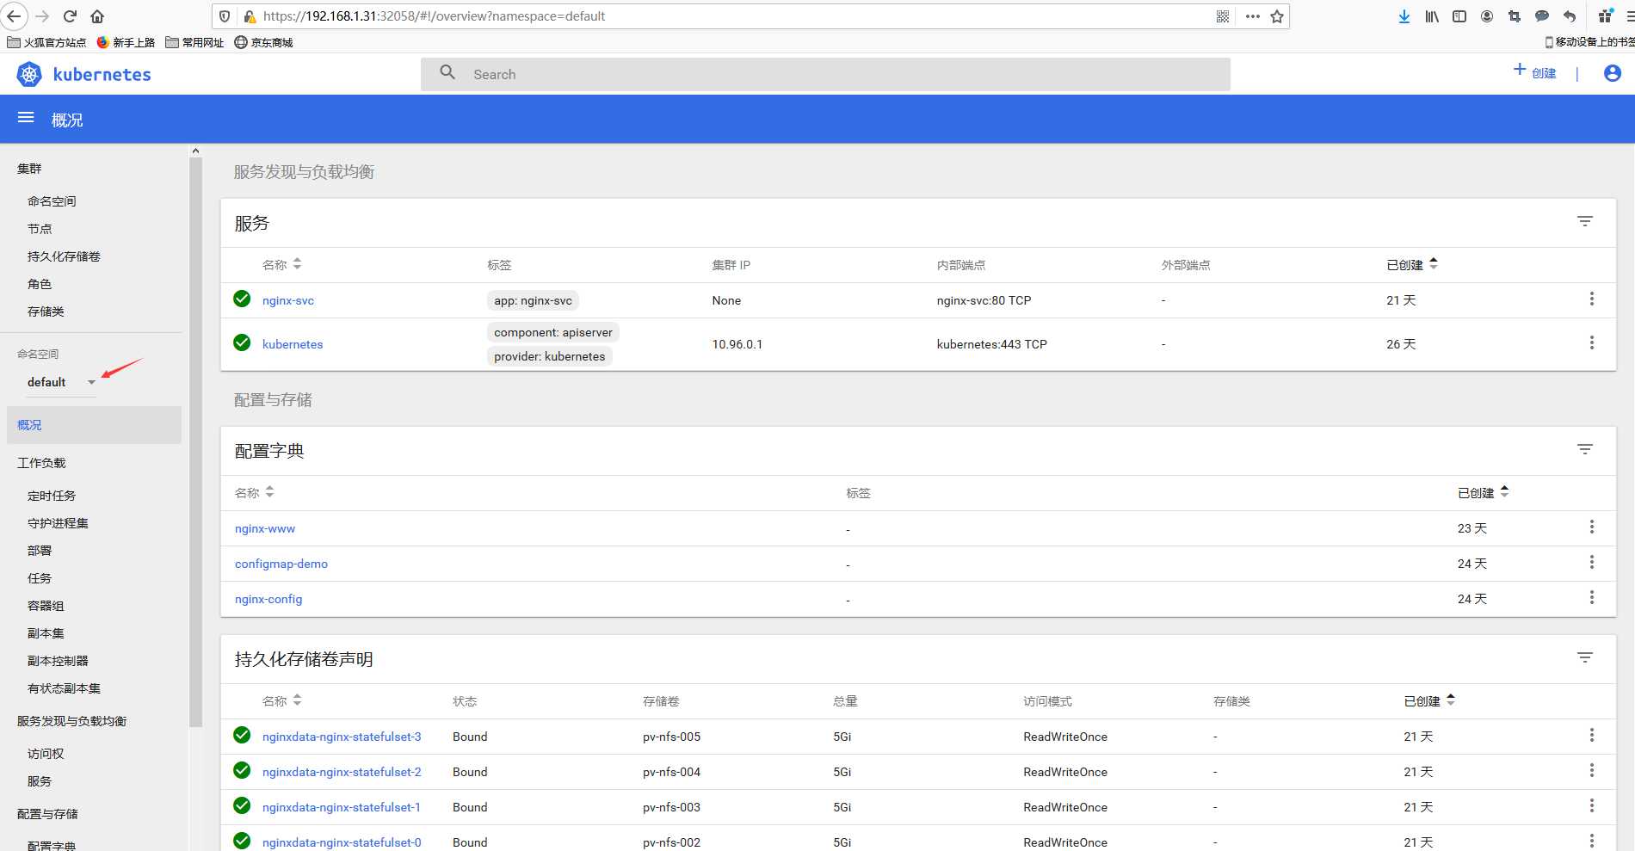Bookmark this page with star icon
1635x851 pixels.
tap(1277, 16)
